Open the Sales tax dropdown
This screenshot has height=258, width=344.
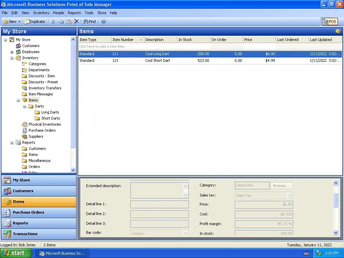click(x=290, y=196)
